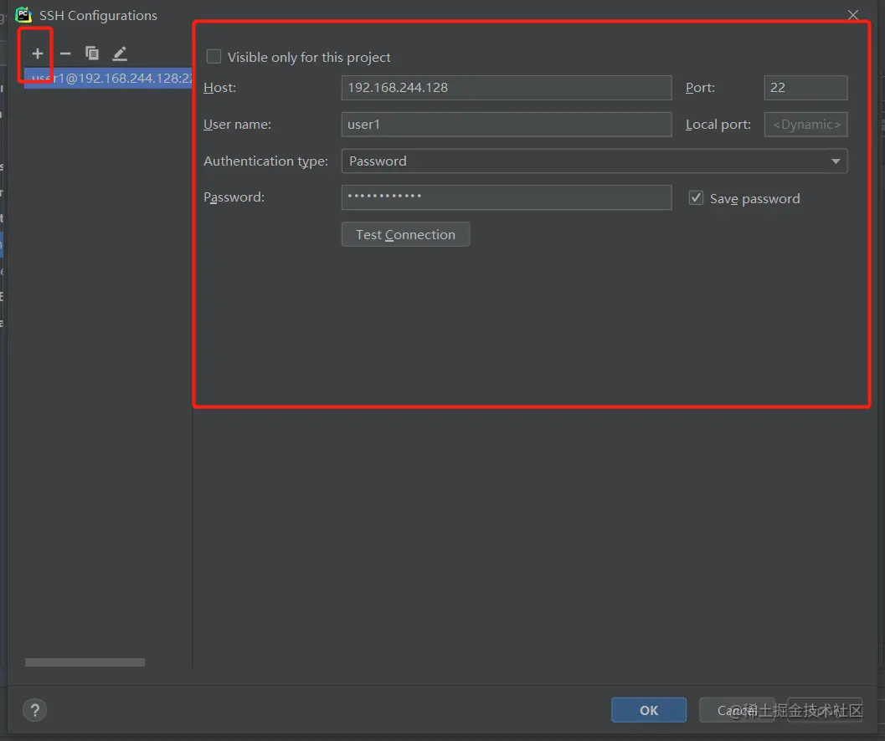The width and height of the screenshot is (885, 741).
Task: Click the horizontal scrollbar under config list
Action: [x=85, y=662]
